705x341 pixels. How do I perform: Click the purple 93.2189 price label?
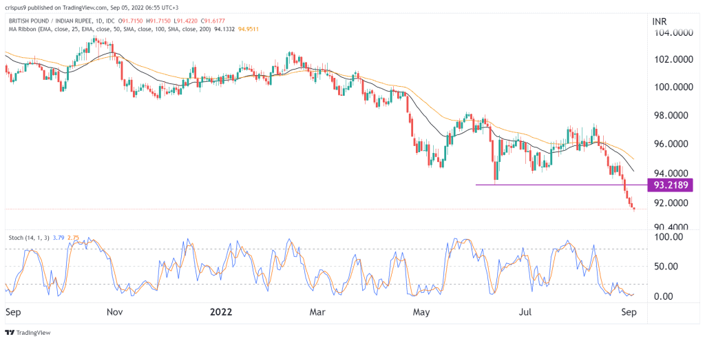671,185
